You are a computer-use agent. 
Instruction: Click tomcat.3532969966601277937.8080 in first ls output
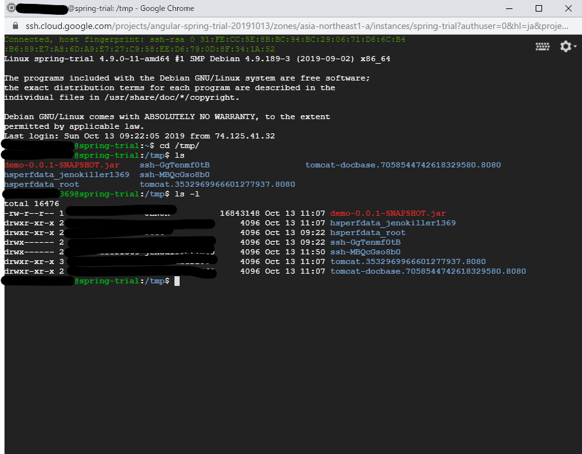(217, 184)
